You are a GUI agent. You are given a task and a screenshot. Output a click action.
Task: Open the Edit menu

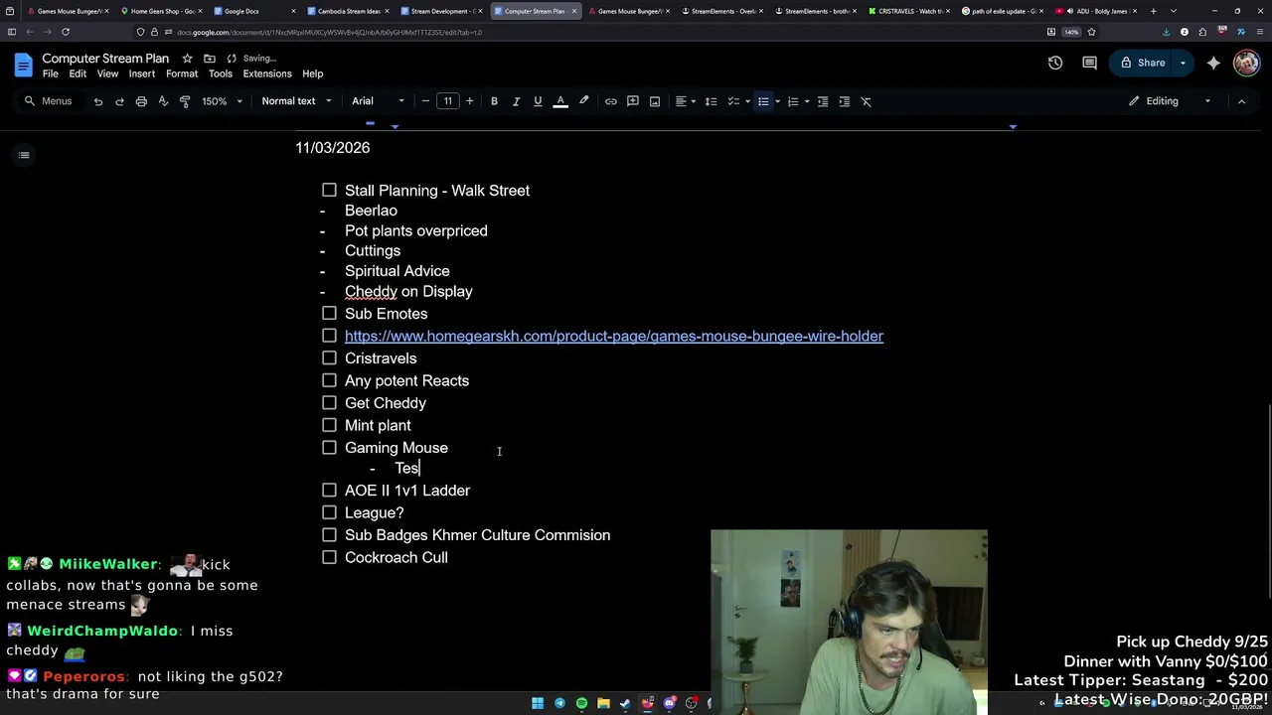click(x=78, y=73)
